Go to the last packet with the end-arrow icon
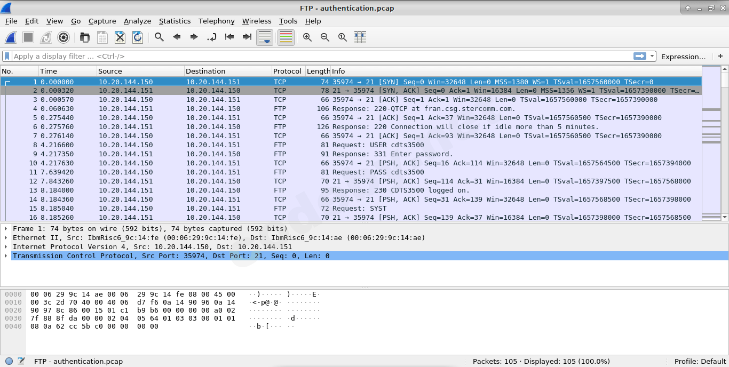Viewport: 729px width, 367px height. pyautogui.click(x=246, y=37)
